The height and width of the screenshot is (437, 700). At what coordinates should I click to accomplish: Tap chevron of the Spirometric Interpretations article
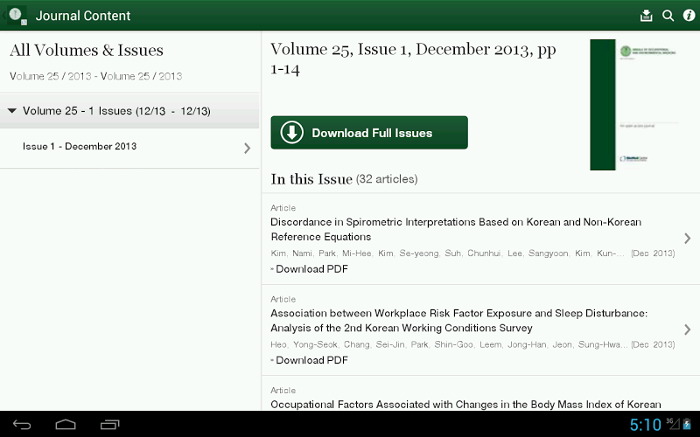(x=688, y=239)
